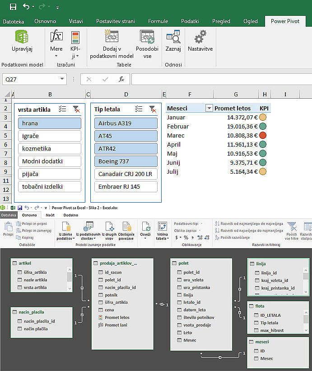Sort Razvrsti od najmanjšega do največjega
The height and width of the screenshot is (371, 312).
pos(249,224)
